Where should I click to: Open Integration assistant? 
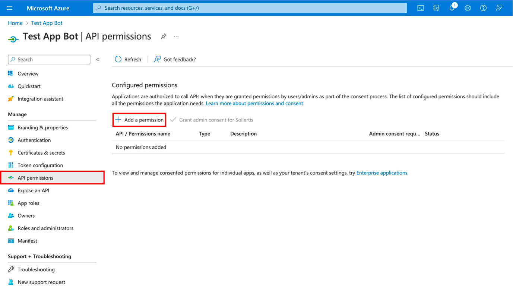pos(40,99)
